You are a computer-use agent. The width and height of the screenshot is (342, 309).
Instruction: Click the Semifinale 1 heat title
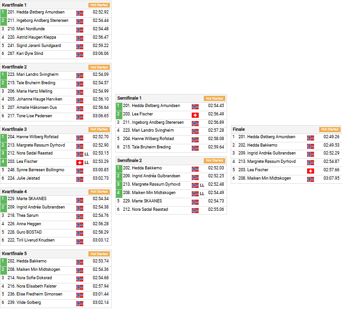coord(129,98)
